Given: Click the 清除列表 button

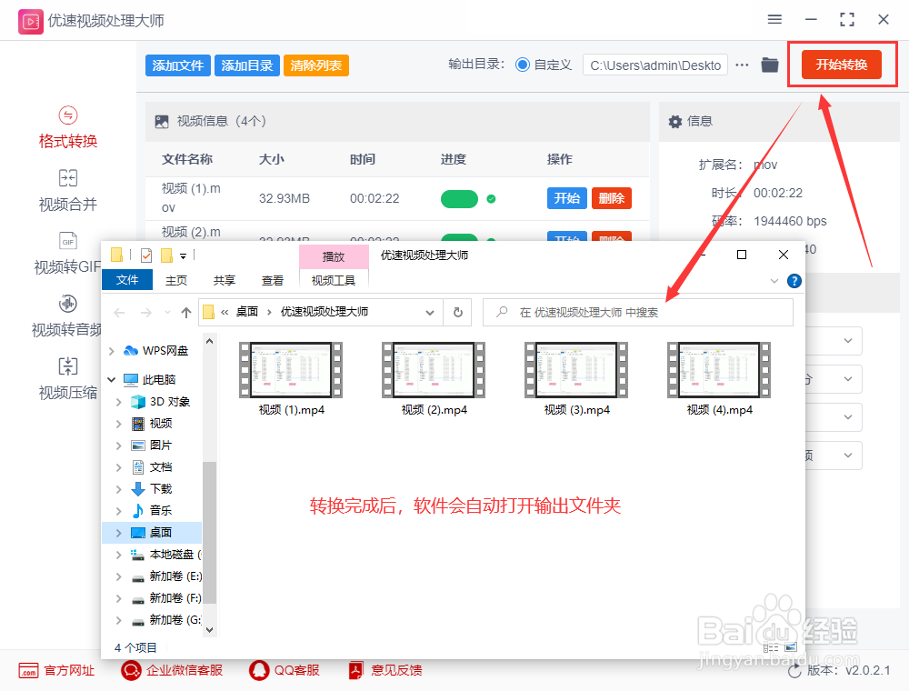Looking at the screenshot, I should (316, 65).
